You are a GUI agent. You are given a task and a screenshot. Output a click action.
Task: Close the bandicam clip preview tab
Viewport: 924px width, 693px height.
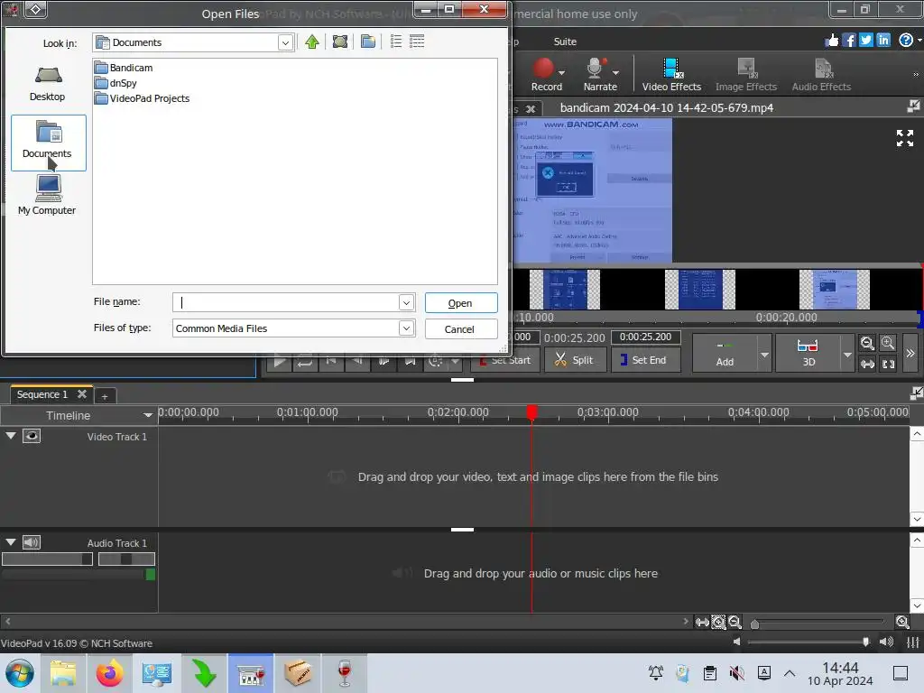531,109
